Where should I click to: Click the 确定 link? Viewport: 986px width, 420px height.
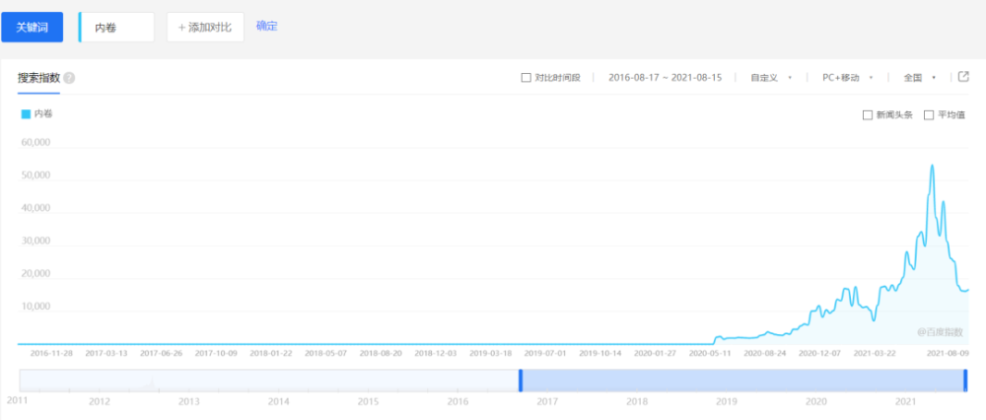point(266,27)
